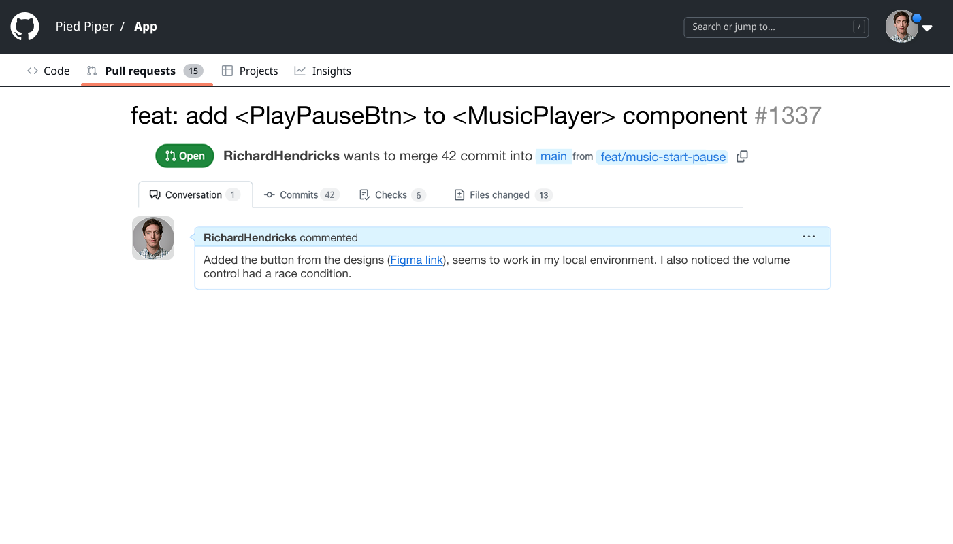Open the user menu dropdown arrow

[927, 29]
